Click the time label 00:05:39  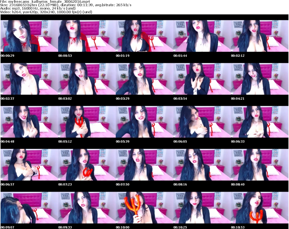(122, 141)
